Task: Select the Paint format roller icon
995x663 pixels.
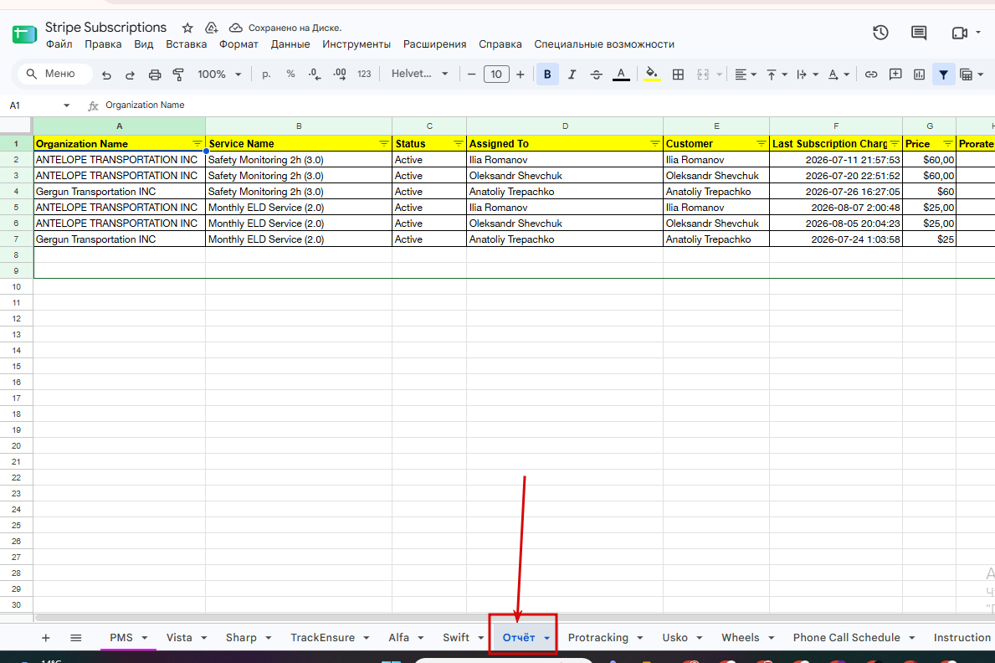Action: 178,75
